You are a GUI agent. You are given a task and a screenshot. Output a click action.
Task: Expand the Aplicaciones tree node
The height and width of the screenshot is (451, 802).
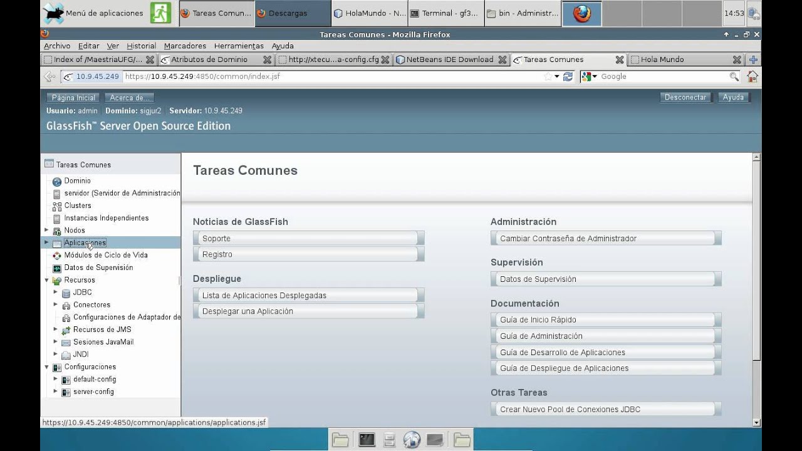(46, 242)
